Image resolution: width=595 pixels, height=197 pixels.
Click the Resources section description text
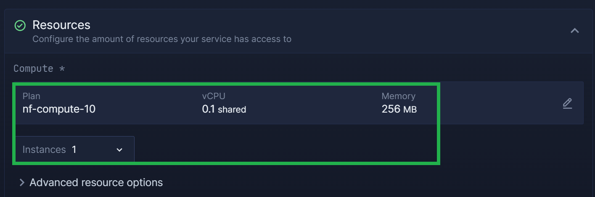(x=162, y=39)
